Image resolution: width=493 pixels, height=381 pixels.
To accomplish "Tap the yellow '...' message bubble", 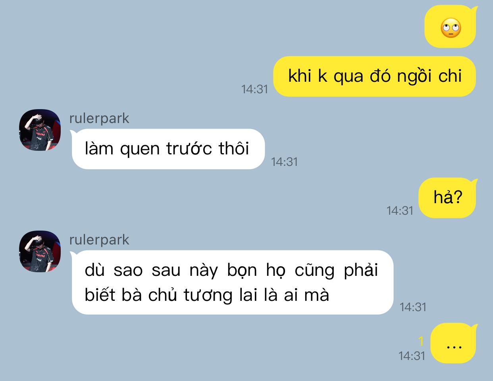I will point(454,343).
